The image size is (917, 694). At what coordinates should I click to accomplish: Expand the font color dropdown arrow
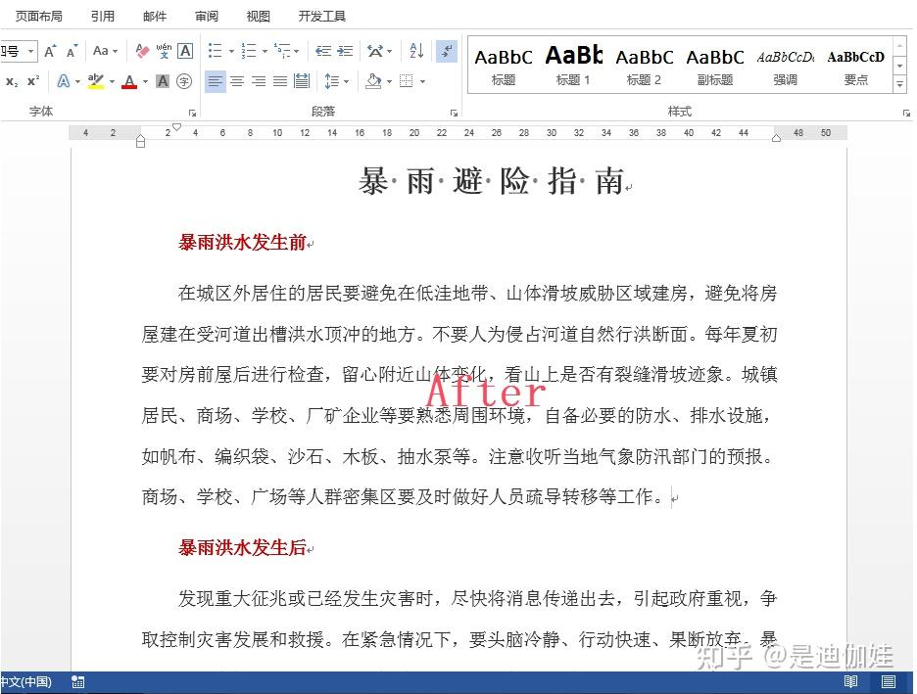(145, 82)
